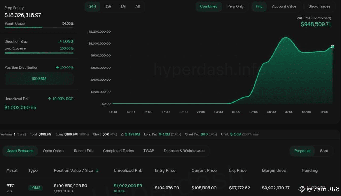Click the green Position Distribution dot

point(57,68)
